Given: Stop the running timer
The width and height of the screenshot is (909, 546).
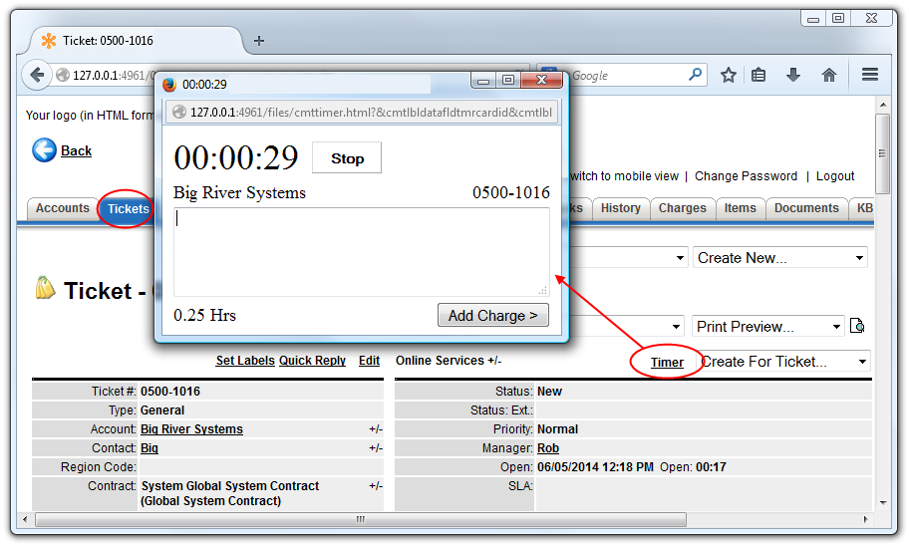Looking at the screenshot, I should pyautogui.click(x=347, y=158).
